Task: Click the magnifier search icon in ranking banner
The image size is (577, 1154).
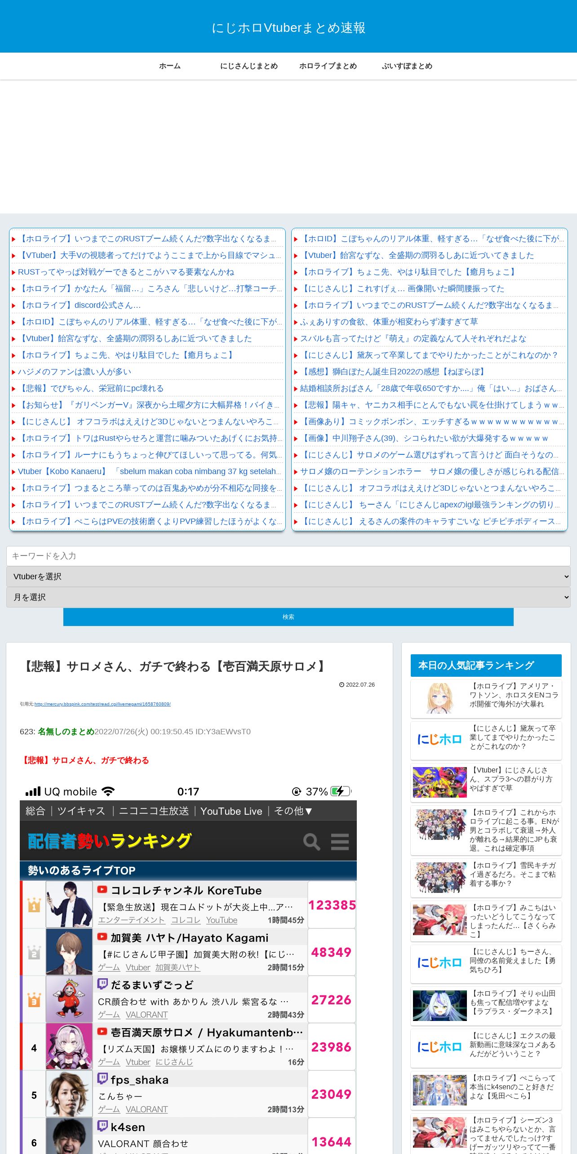Action: tap(311, 841)
